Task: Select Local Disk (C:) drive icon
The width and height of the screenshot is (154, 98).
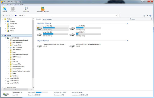Action: click(x=39, y=28)
